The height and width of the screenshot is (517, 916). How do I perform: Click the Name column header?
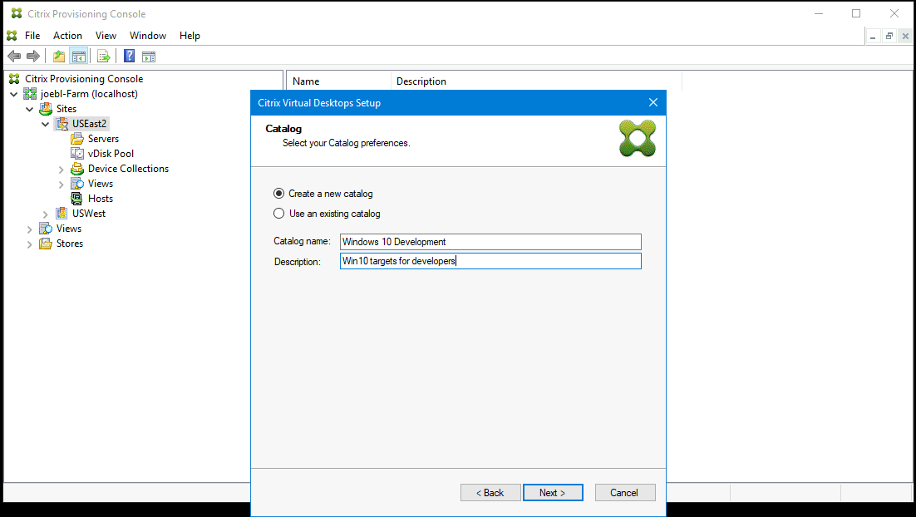(337, 81)
